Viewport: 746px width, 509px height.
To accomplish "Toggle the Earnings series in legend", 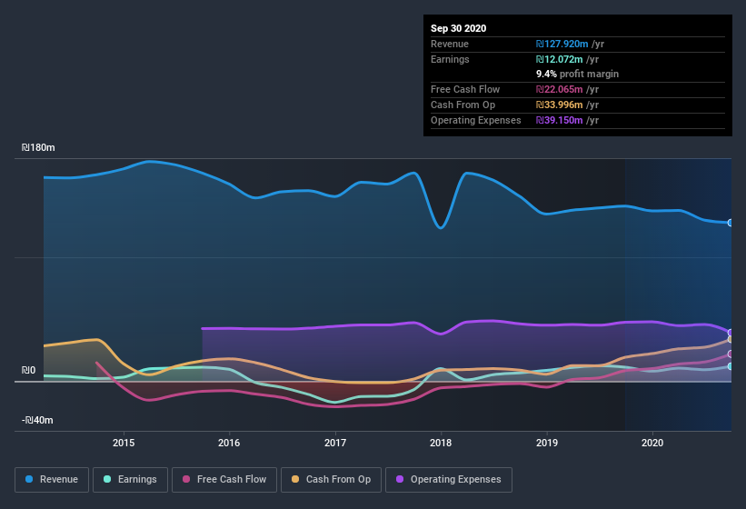I will click(130, 479).
